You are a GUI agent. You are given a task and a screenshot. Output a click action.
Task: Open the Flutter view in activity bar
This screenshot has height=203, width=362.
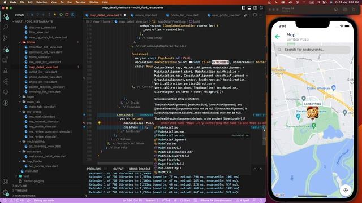click(x=6, y=81)
